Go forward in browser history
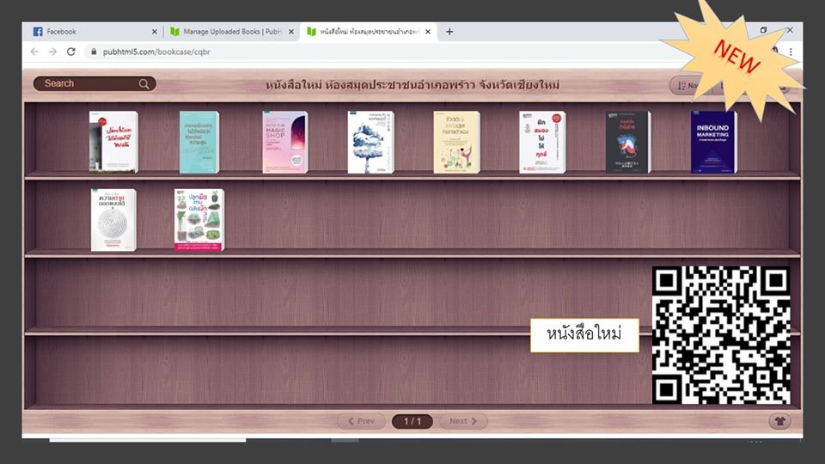825x464 pixels. coord(52,52)
